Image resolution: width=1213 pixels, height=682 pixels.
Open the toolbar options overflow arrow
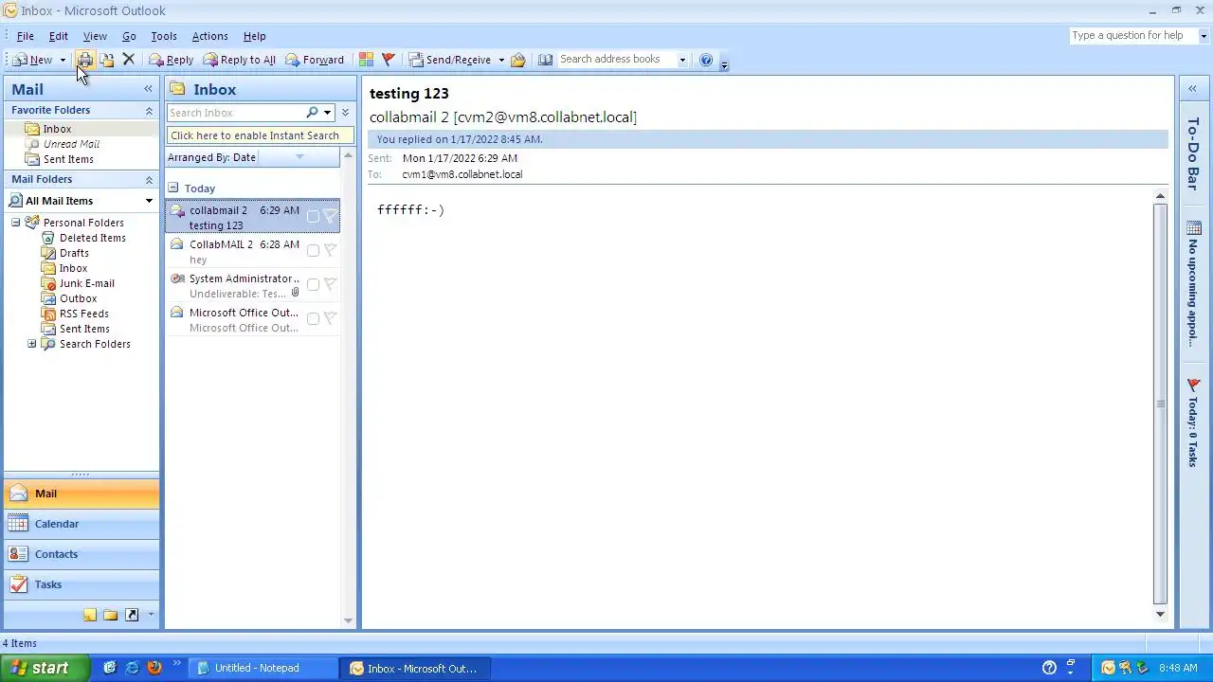(x=724, y=63)
